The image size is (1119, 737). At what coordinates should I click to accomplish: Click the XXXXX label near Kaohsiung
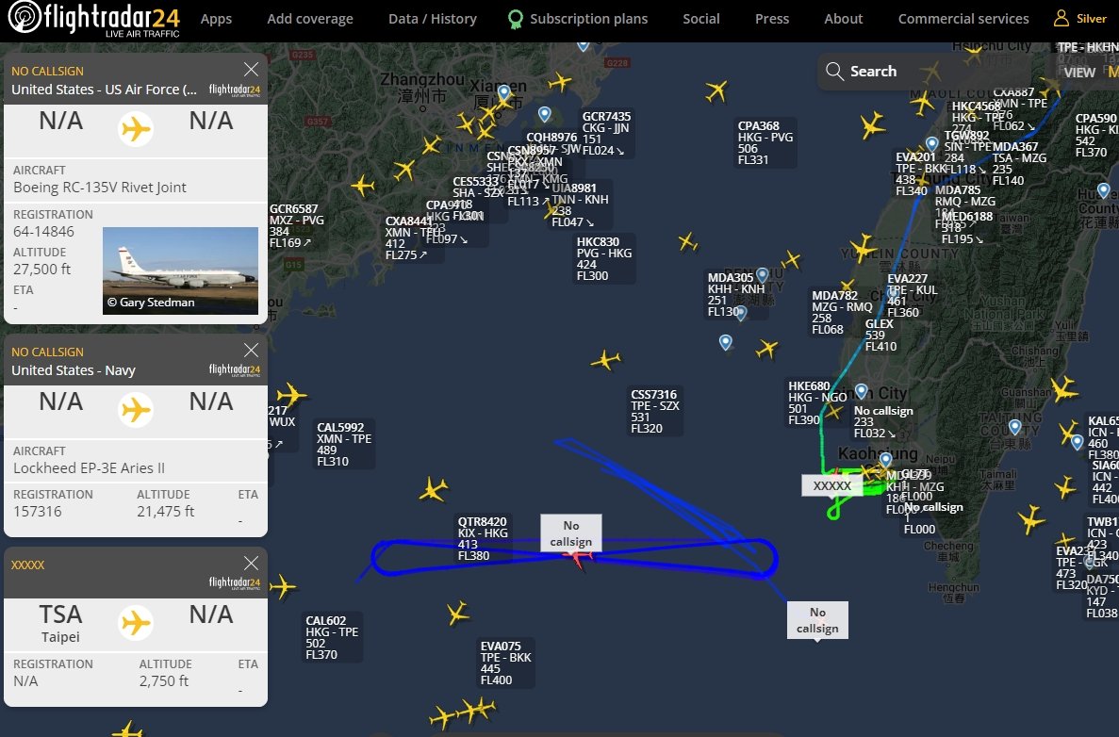pyautogui.click(x=832, y=486)
